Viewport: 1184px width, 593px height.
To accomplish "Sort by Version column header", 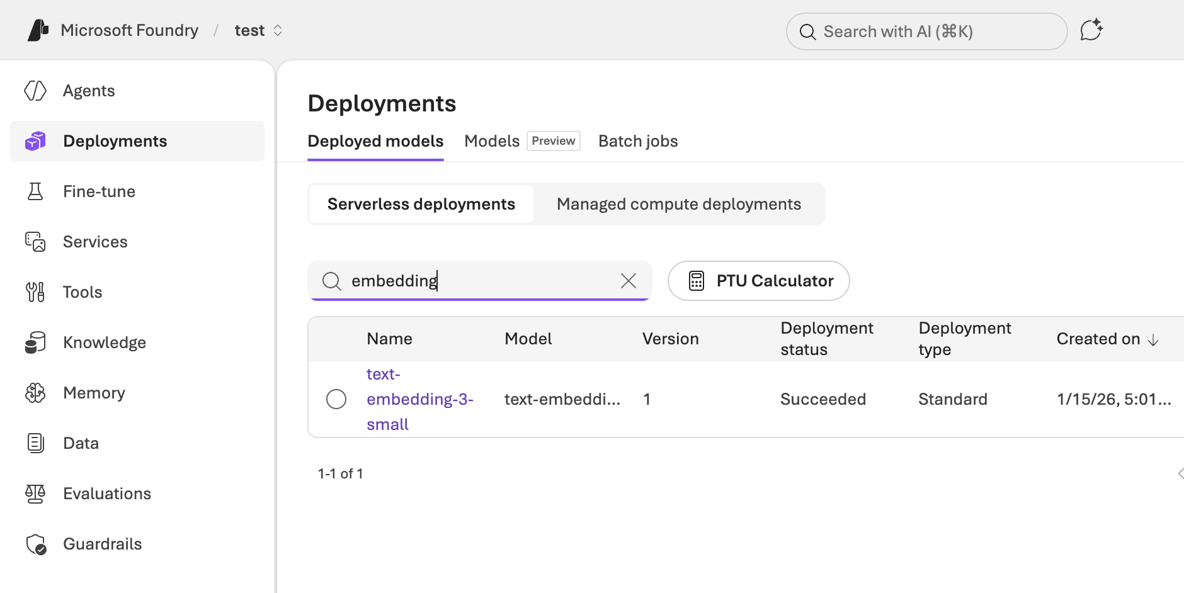I will pos(670,339).
